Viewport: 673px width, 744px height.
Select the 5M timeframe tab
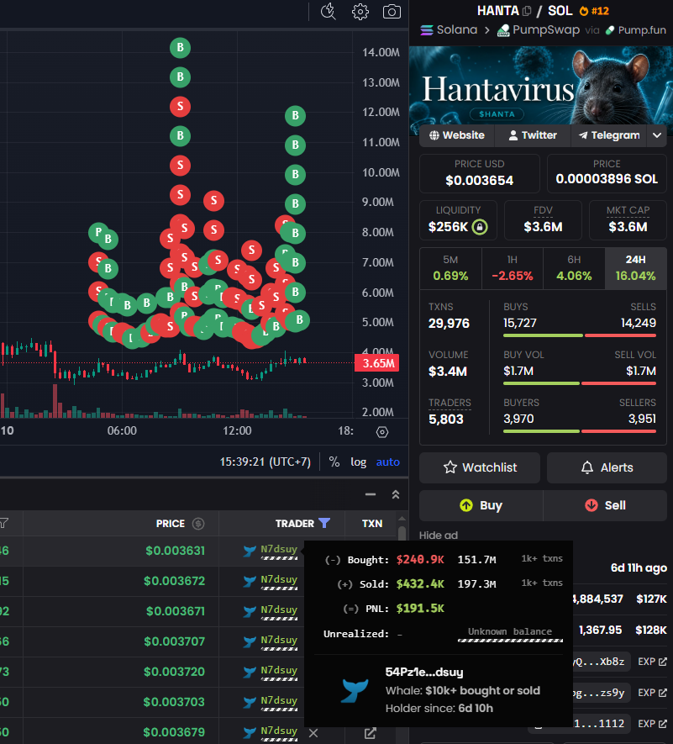click(x=450, y=268)
